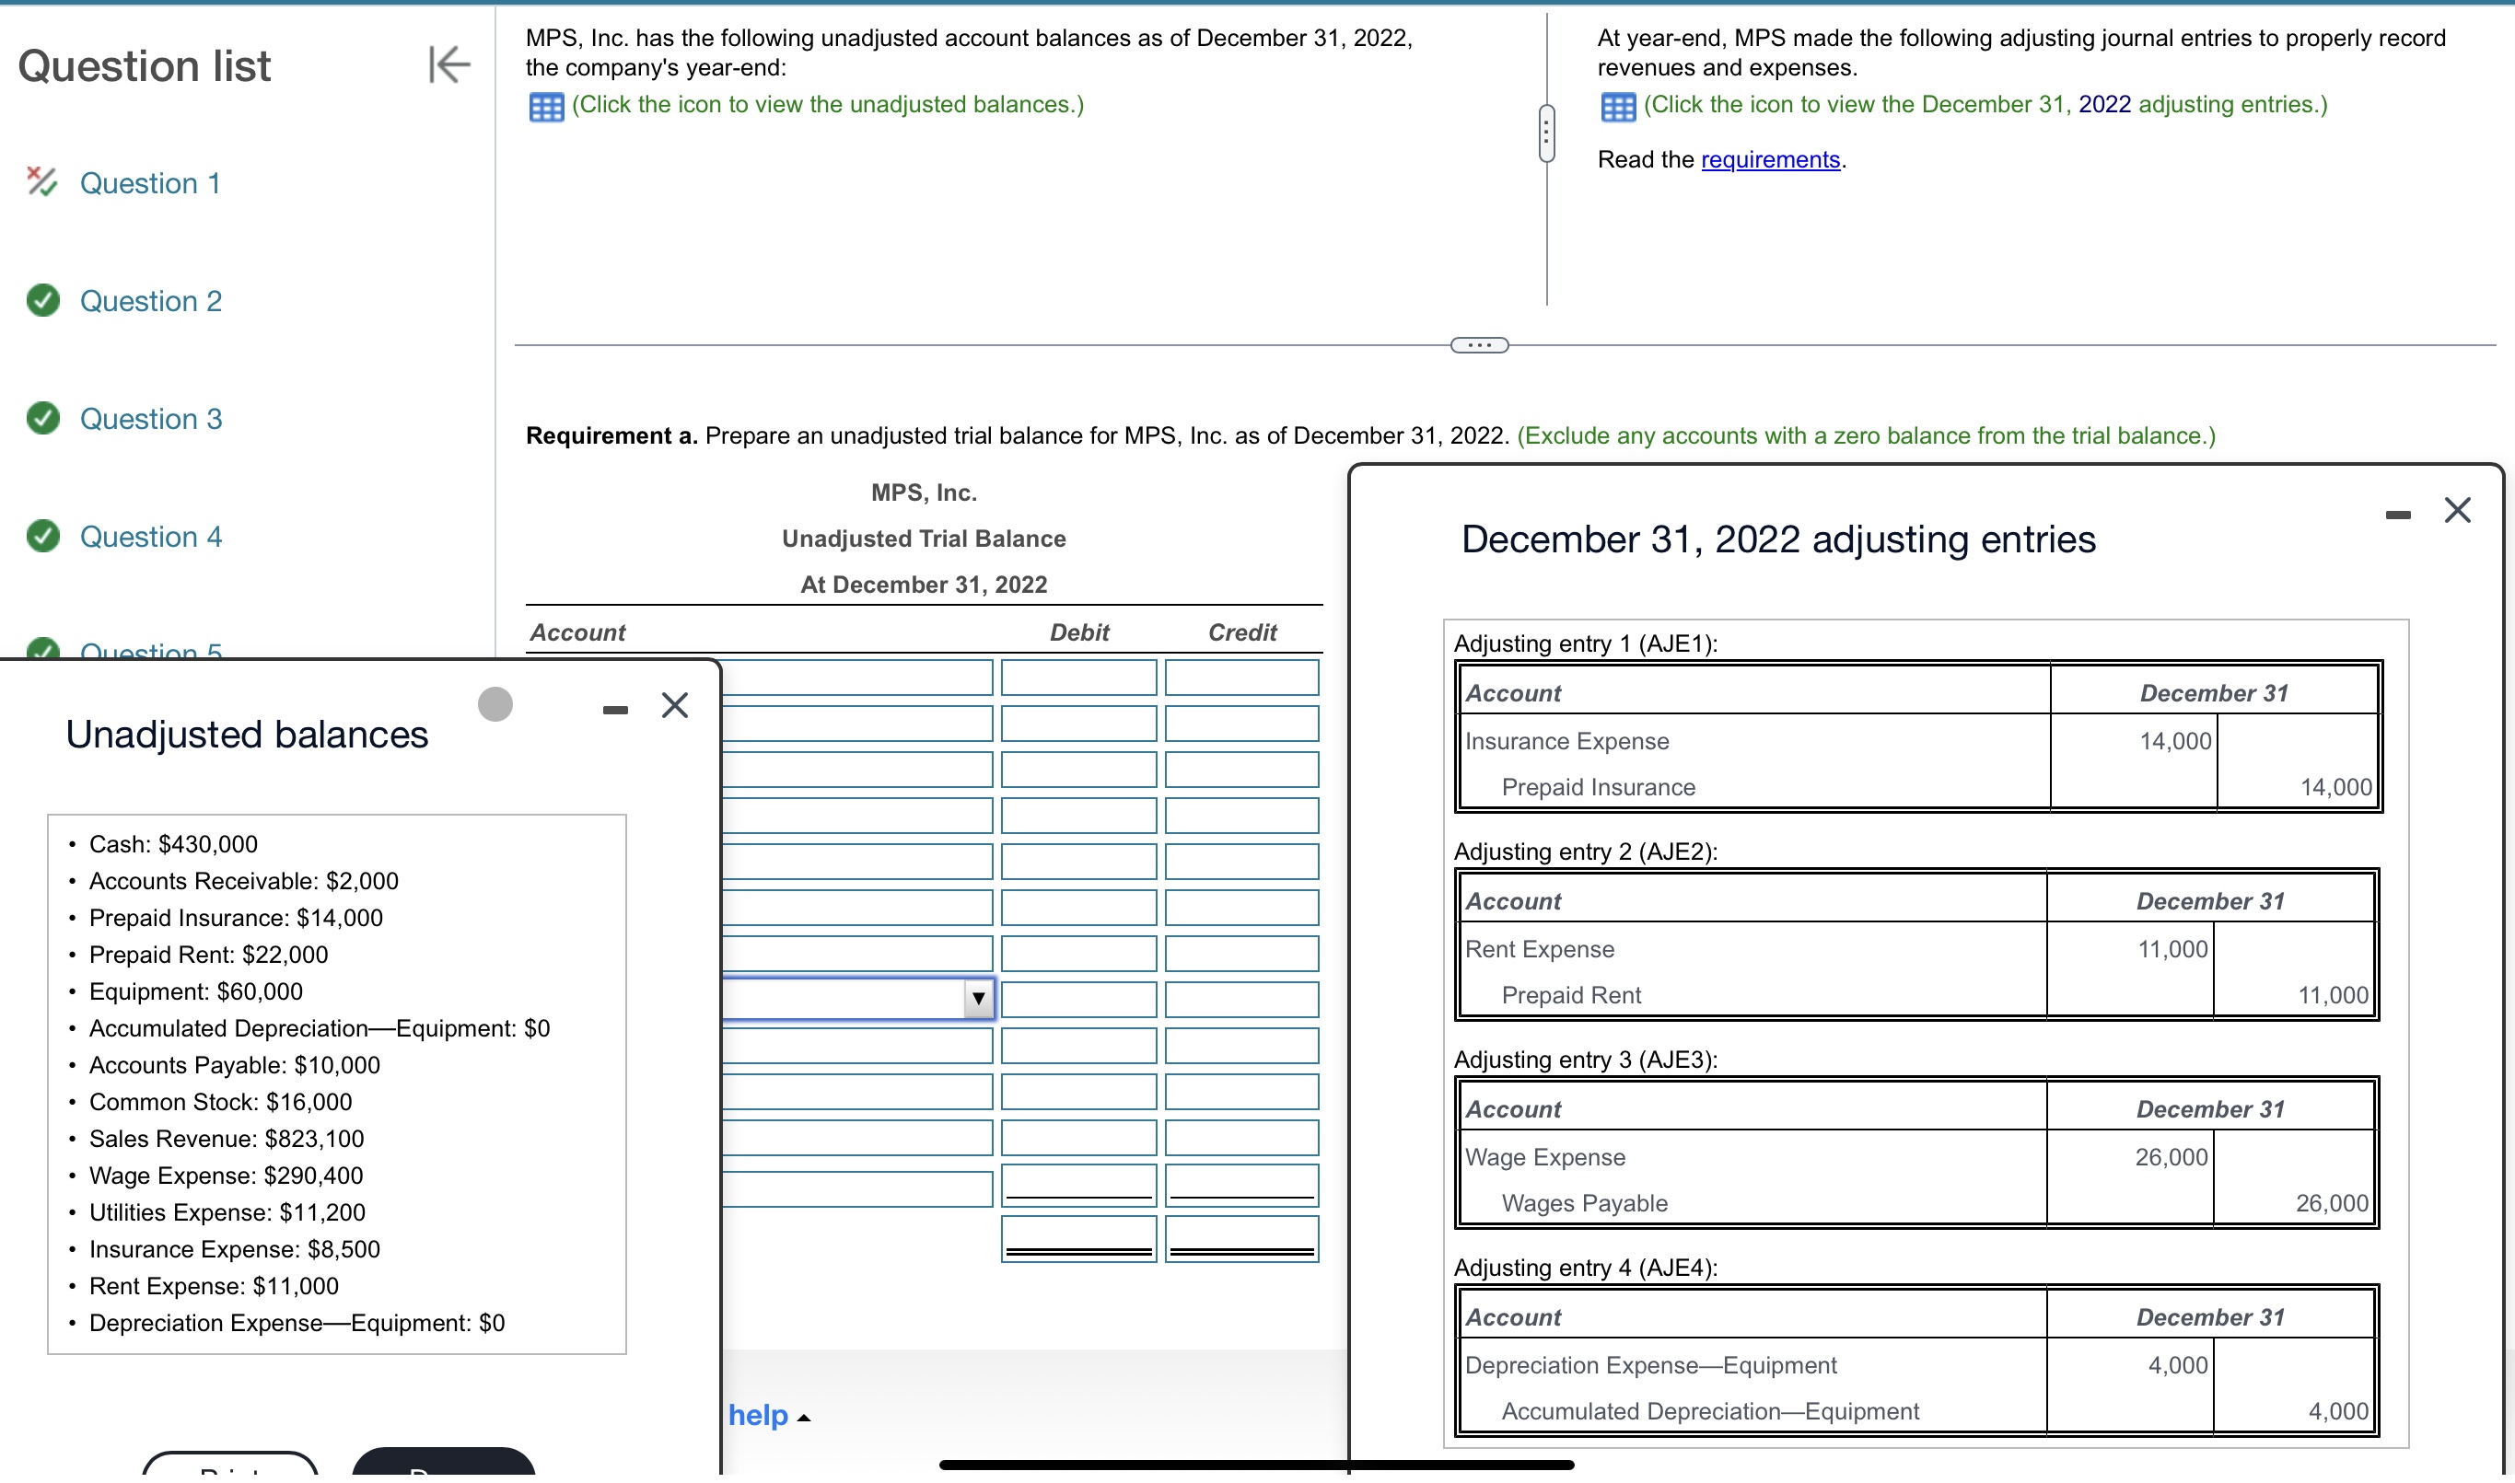Close the Unadjusted balances popup
Viewport: 2515px width, 1483px height.
[675, 705]
